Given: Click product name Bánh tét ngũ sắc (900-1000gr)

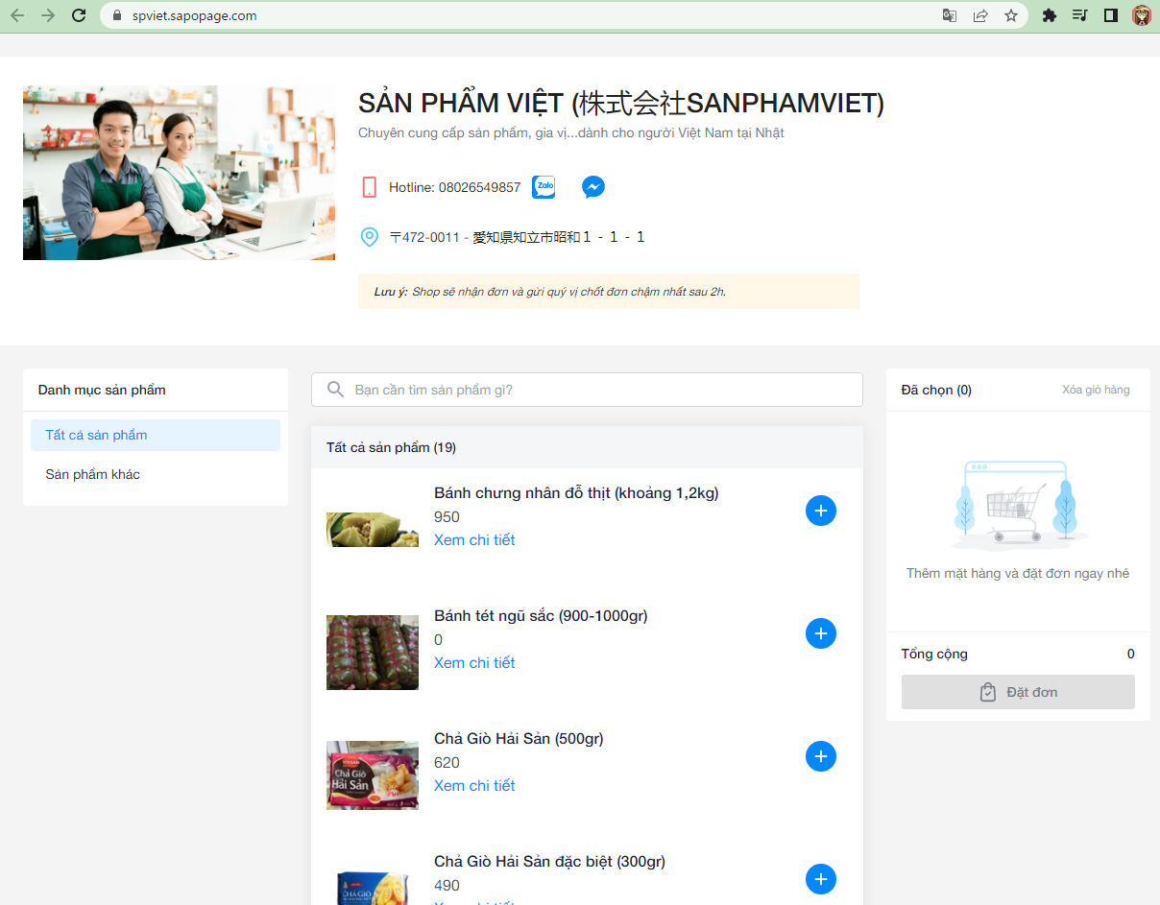Looking at the screenshot, I should coord(541,616).
